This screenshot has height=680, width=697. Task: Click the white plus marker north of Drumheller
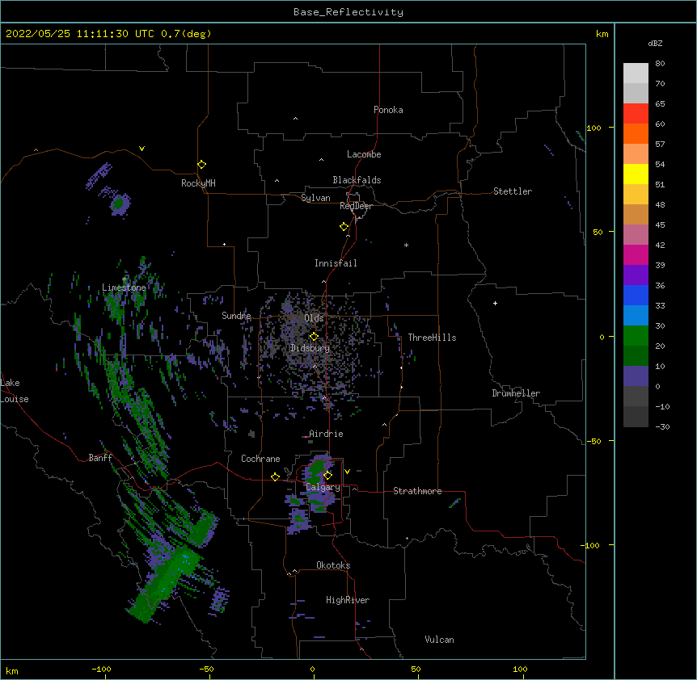point(495,303)
